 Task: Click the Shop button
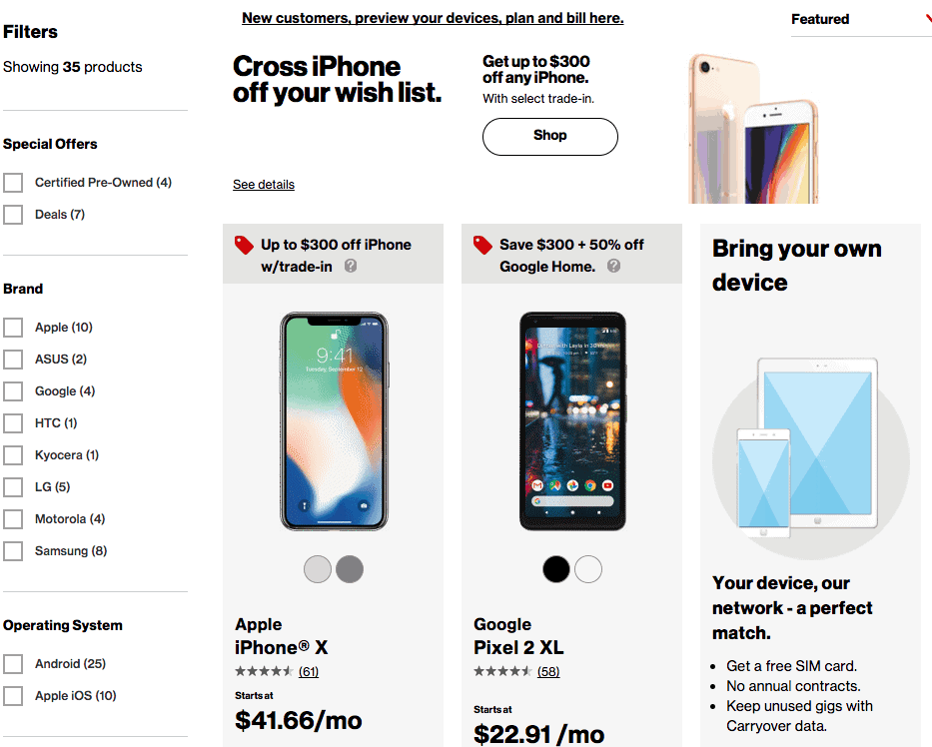(549, 136)
